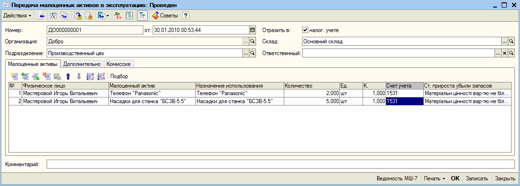Click Малоценный актив column header
This screenshot has width=520, height=186.
coord(151,86)
